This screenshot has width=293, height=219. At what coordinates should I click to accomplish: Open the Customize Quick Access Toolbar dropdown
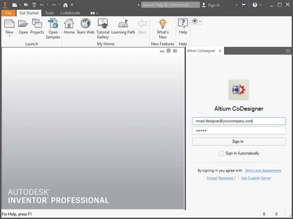(72, 5)
